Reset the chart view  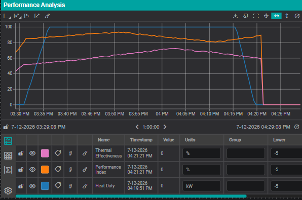click(297, 16)
